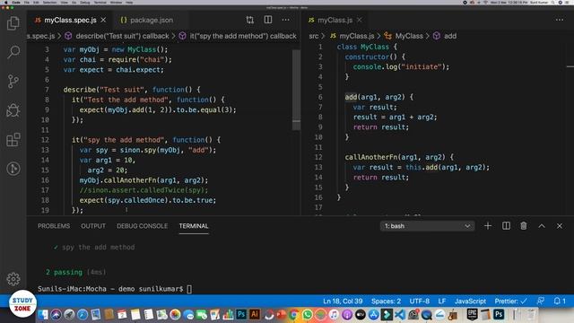The height and width of the screenshot is (323, 574).
Task: Open the Terminal menu in the macOS menu bar
Action: [x=100, y=2]
